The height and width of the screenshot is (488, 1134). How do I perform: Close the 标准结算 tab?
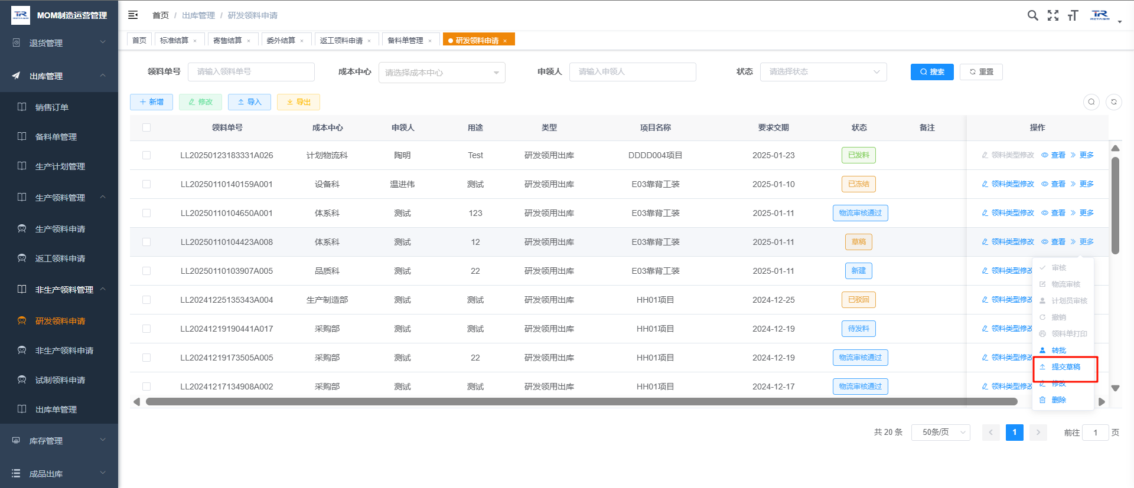pos(195,41)
